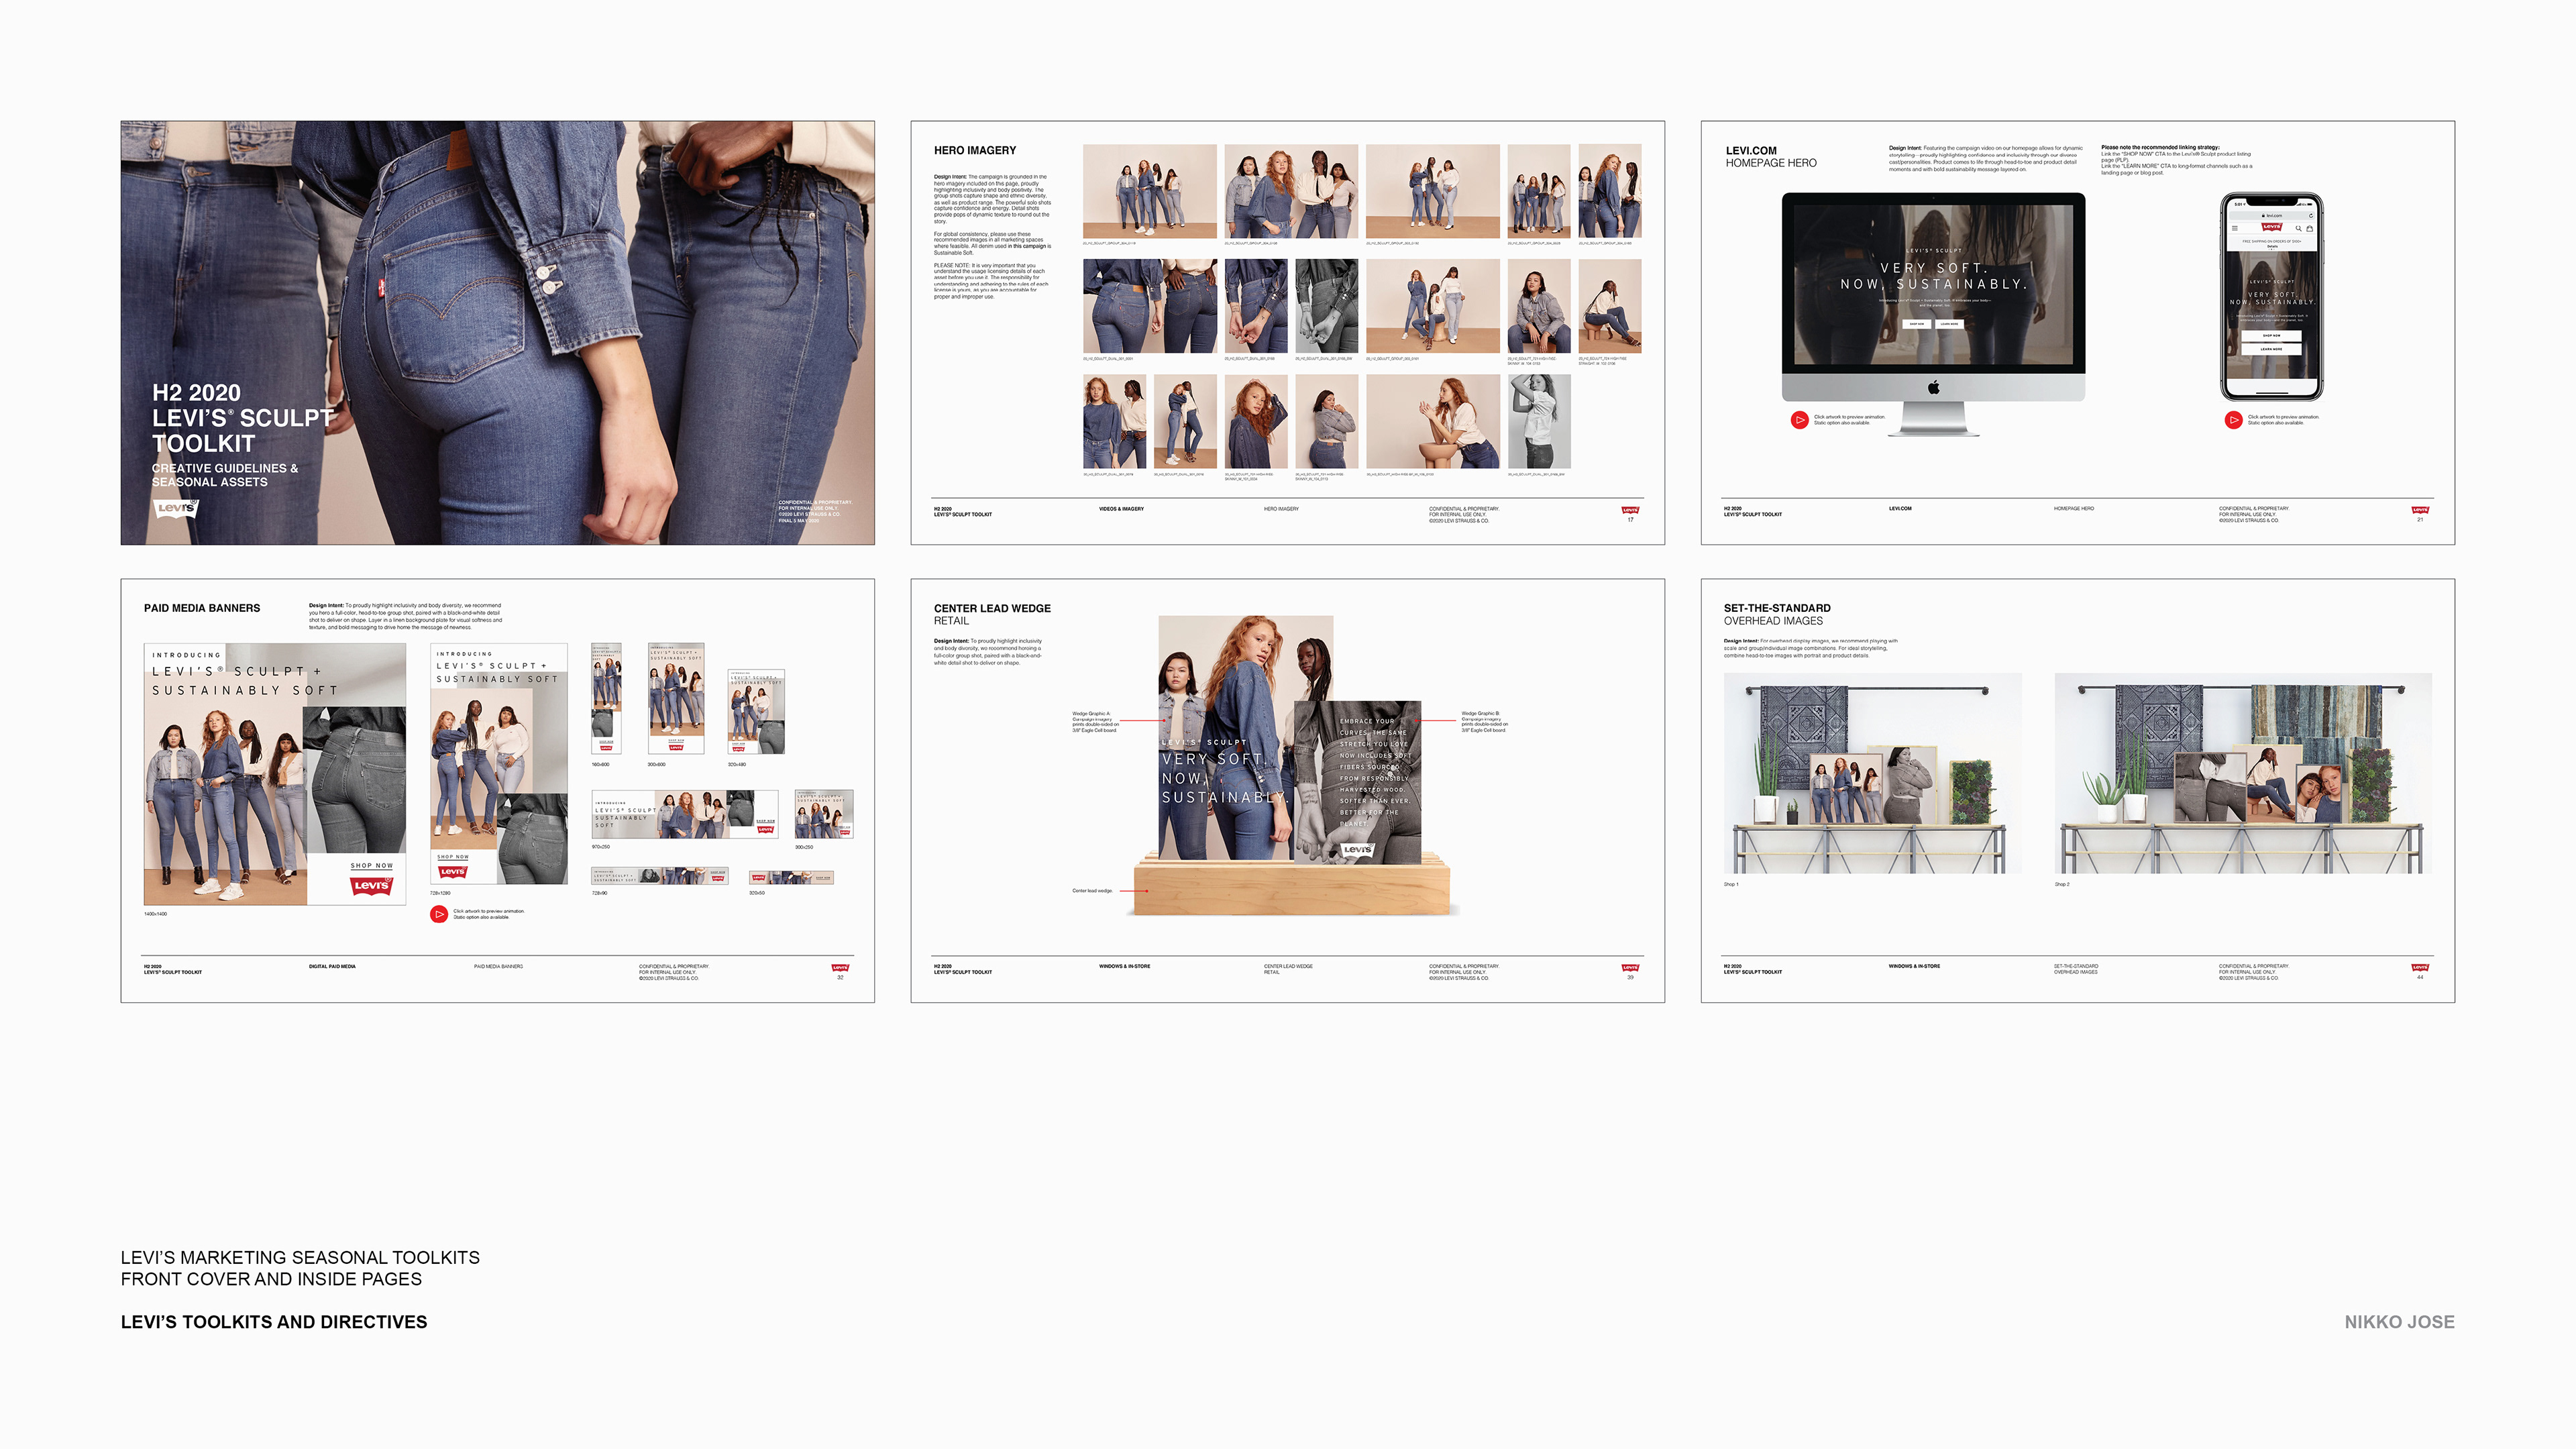
Task: Click Levi's batwing logo in 1400x1400 banner
Action: click(x=371, y=885)
